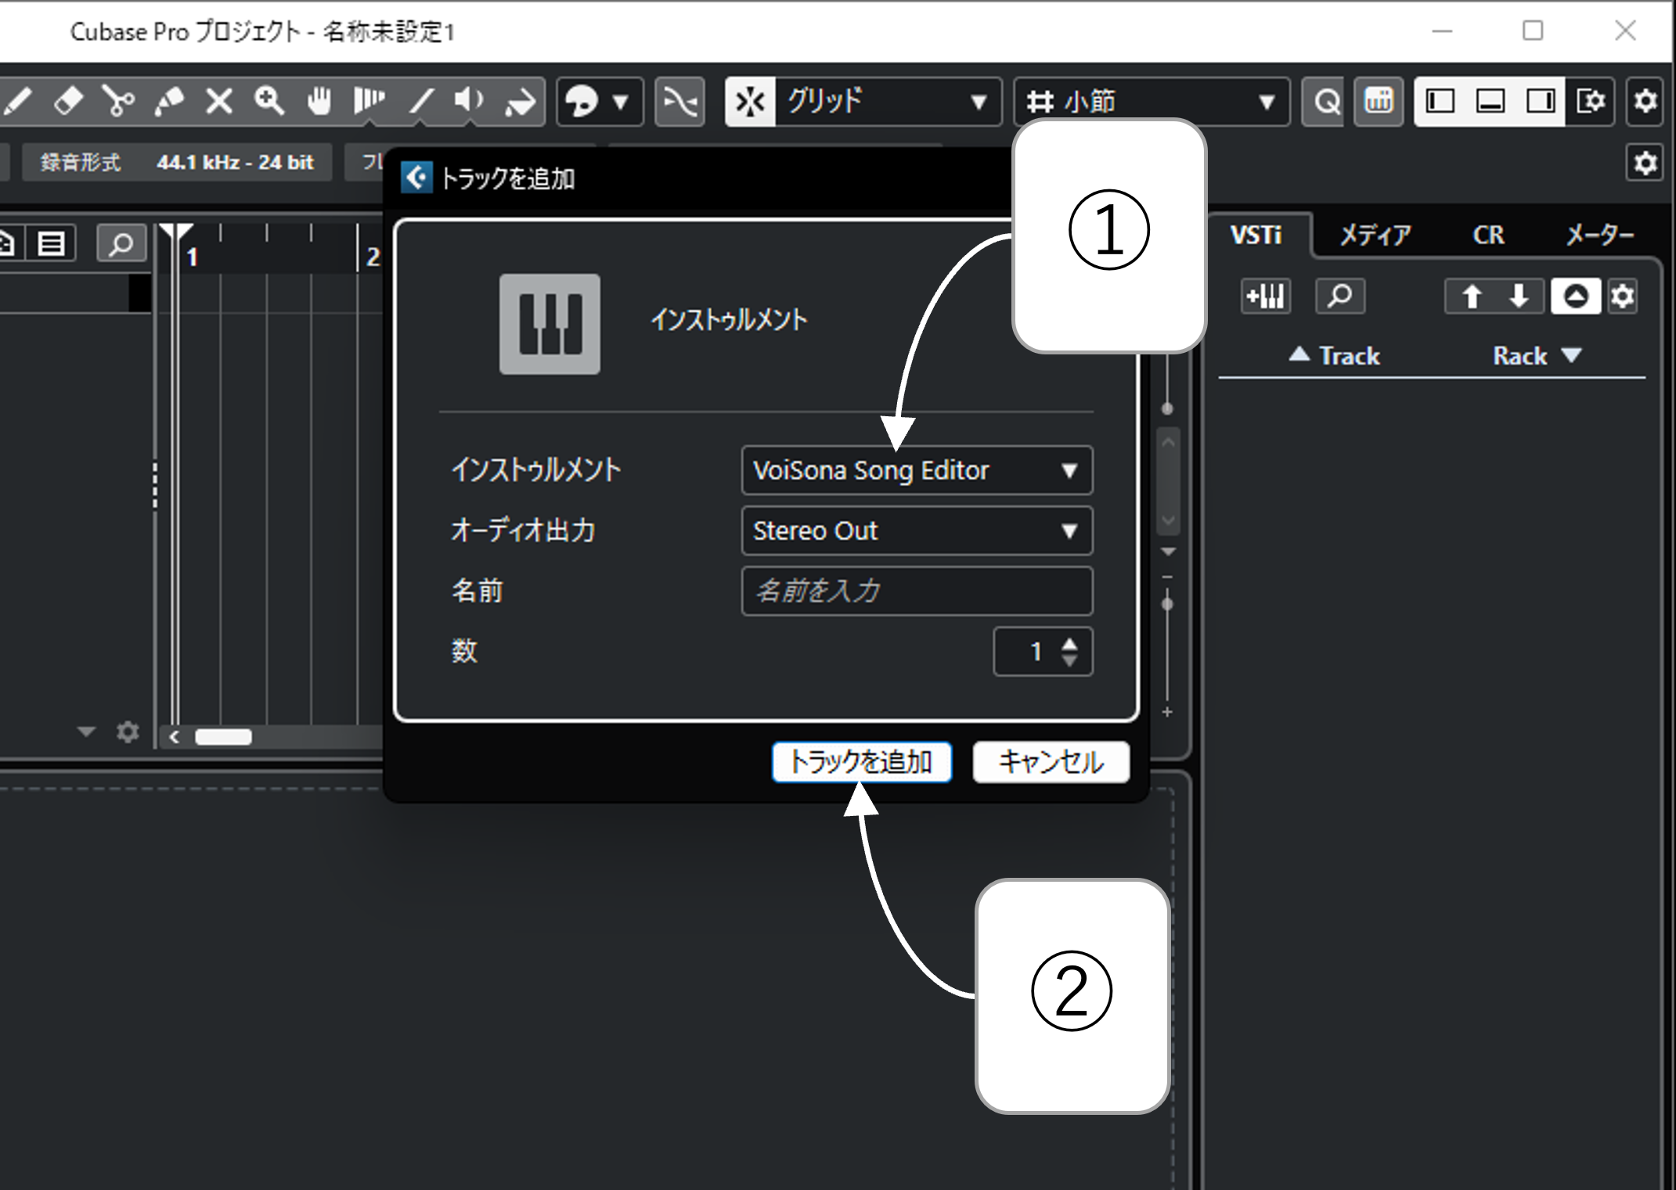This screenshot has height=1190, width=1676.
Task: Open info line settings gear
Action: coord(1645,164)
